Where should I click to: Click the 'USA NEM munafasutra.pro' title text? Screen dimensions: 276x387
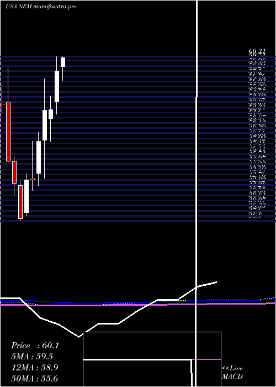coord(41,7)
